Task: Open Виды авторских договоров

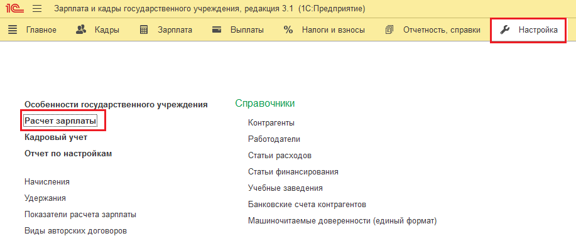Action: point(75,231)
